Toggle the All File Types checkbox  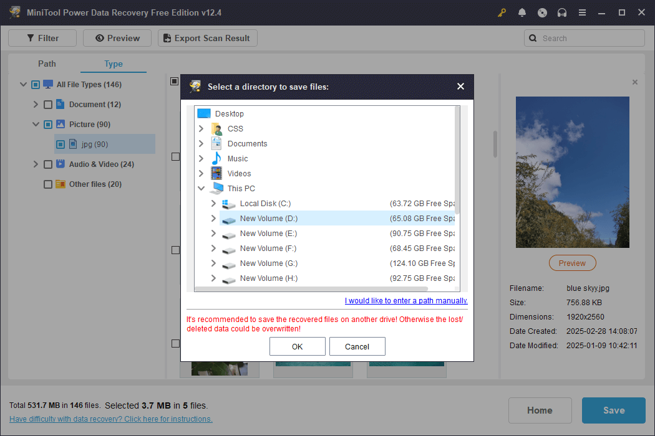pos(36,85)
